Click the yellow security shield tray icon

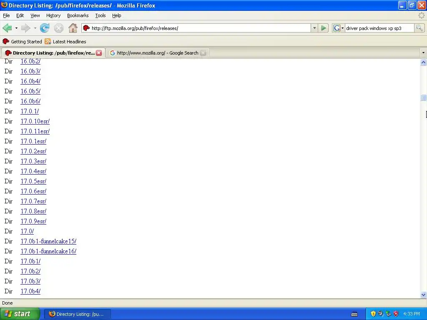373,314
